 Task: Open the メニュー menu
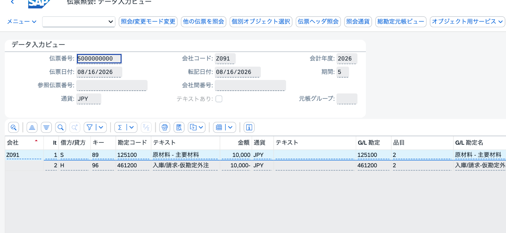click(x=22, y=22)
